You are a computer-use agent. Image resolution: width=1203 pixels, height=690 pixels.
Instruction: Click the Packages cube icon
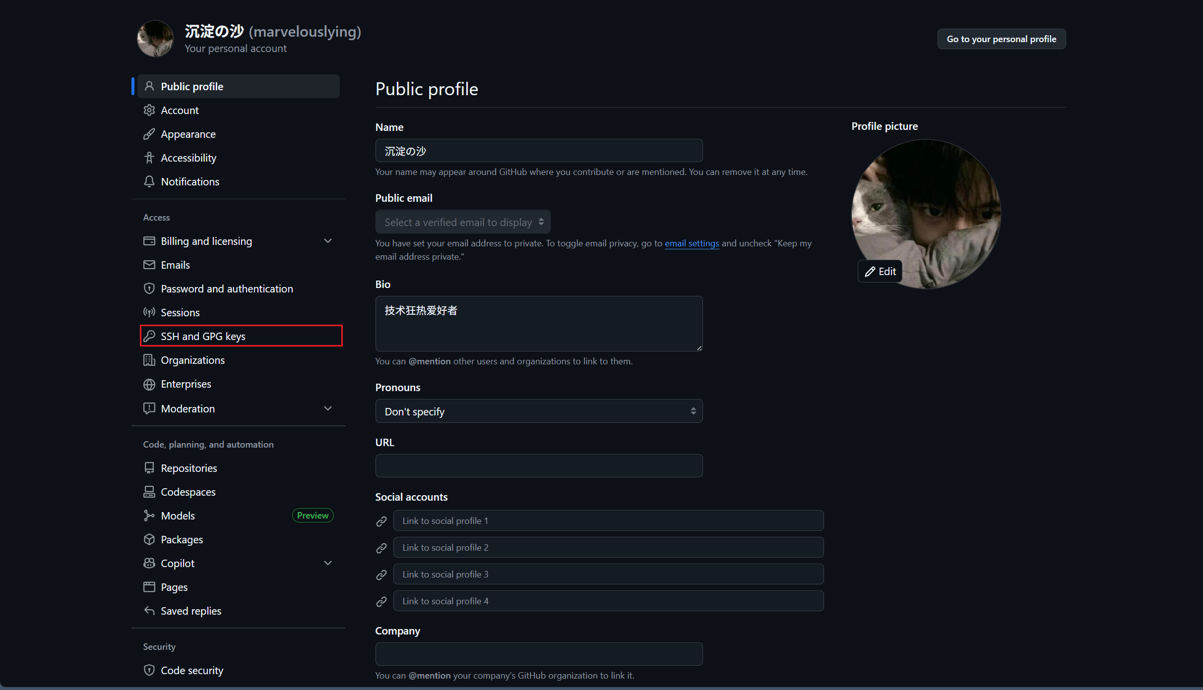click(x=149, y=539)
